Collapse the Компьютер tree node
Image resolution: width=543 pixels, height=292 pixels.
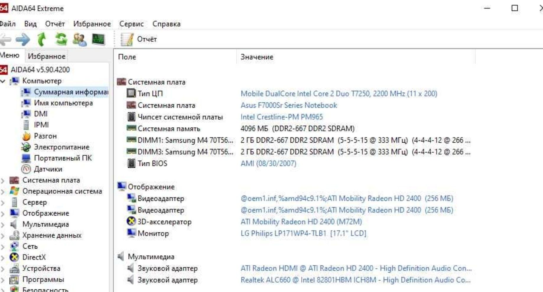[x=3, y=81]
